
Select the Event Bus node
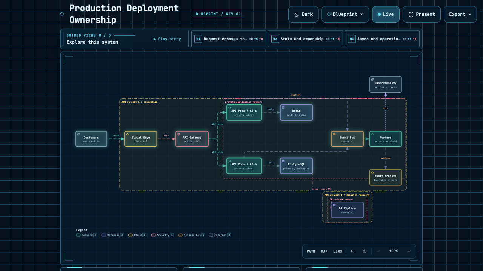(347, 139)
